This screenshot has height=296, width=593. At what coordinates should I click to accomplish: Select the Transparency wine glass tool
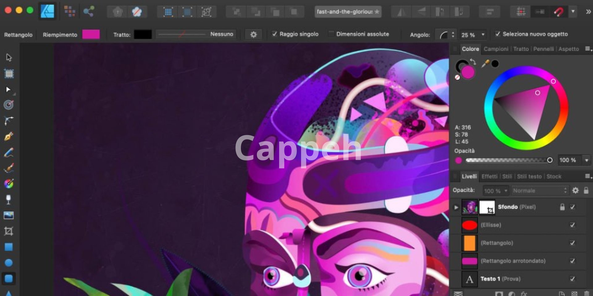pyautogui.click(x=9, y=199)
